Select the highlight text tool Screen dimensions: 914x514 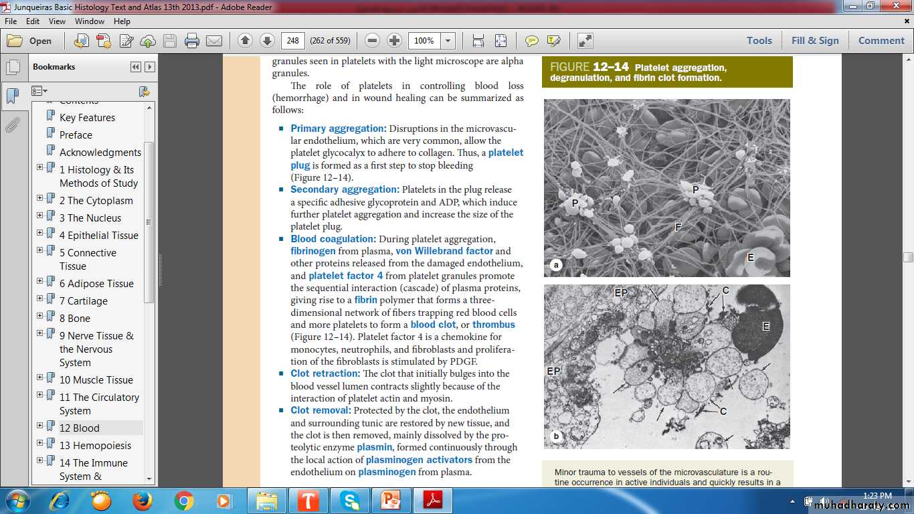click(x=553, y=41)
